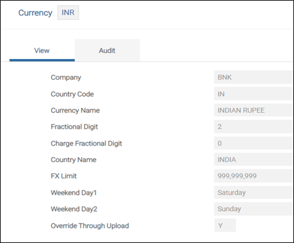The image size is (294, 243).
Task: Click the Charge Fractional Digit field showing 0
Action: [253, 143]
